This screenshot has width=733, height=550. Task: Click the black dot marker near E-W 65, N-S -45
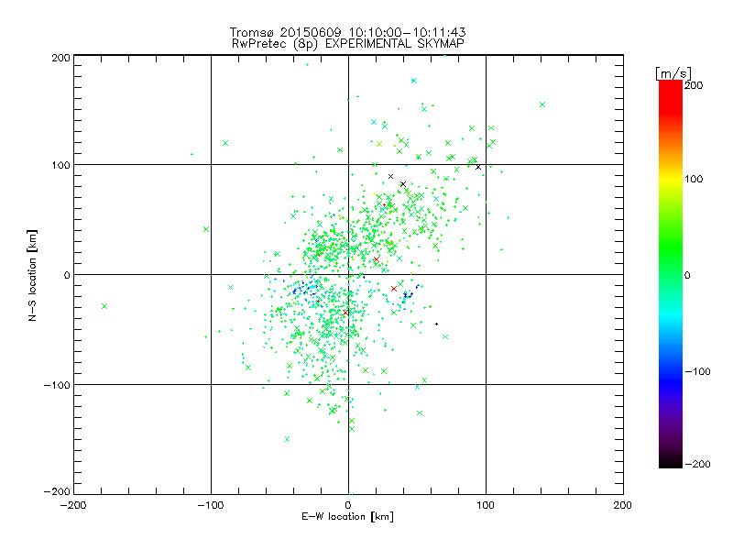[437, 324]
